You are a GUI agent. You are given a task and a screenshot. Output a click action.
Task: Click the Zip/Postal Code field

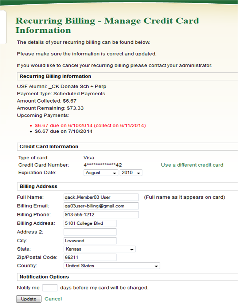coord(90,258)
